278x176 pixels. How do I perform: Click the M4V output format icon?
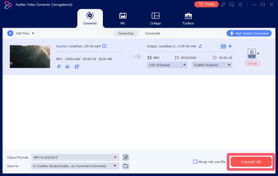[252, 54]
